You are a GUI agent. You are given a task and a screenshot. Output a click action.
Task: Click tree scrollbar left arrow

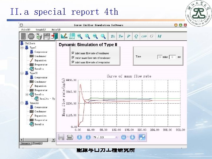click(21, 140)
